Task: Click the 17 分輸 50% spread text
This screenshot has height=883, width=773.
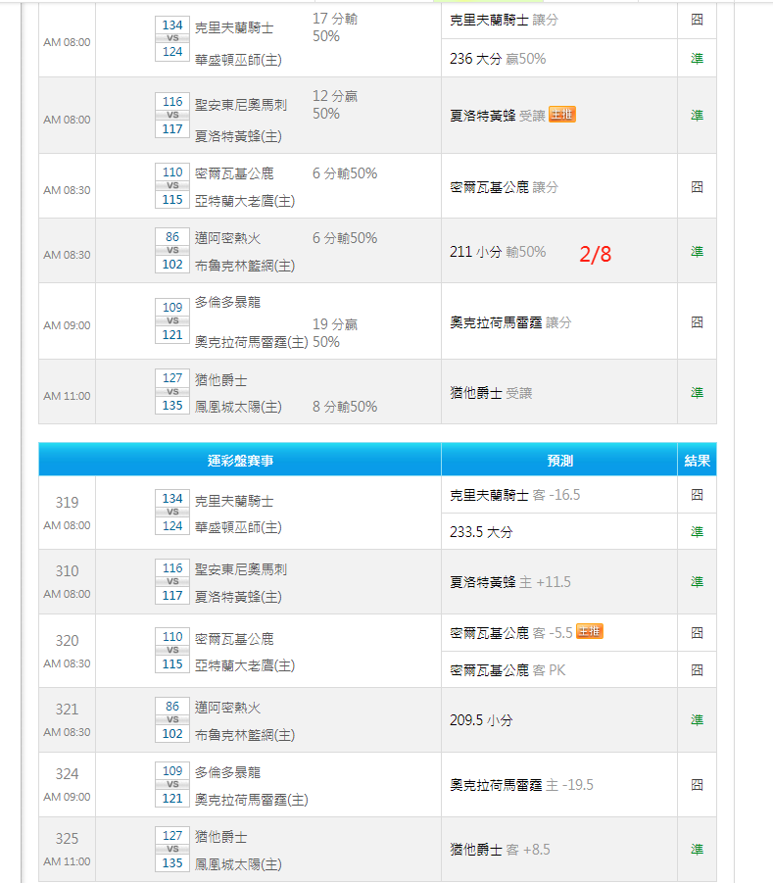Action: point(334,27)
